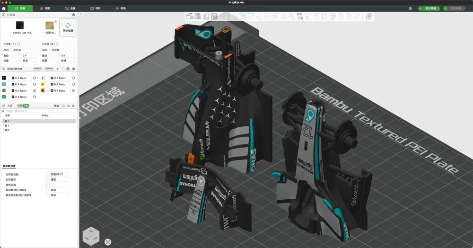This screenshot has width=473, height=248.
Task: Open 首层耗材打印顺序 first-layer order dropdown
Action: pyautogui.click(x=58, y=190)
